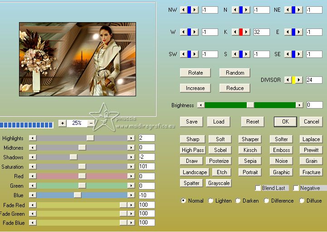
Task: Increase the NE value with right arrow
Action: coord(299,10)
